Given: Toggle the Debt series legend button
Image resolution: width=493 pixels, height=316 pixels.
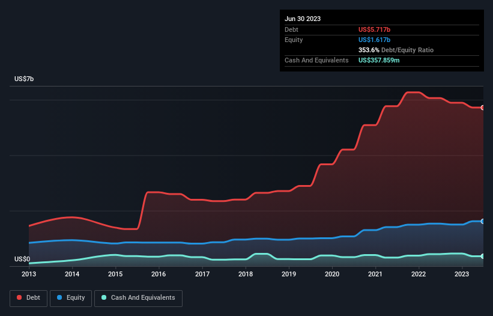Looking at the screenshot, I should coord(29,298).
